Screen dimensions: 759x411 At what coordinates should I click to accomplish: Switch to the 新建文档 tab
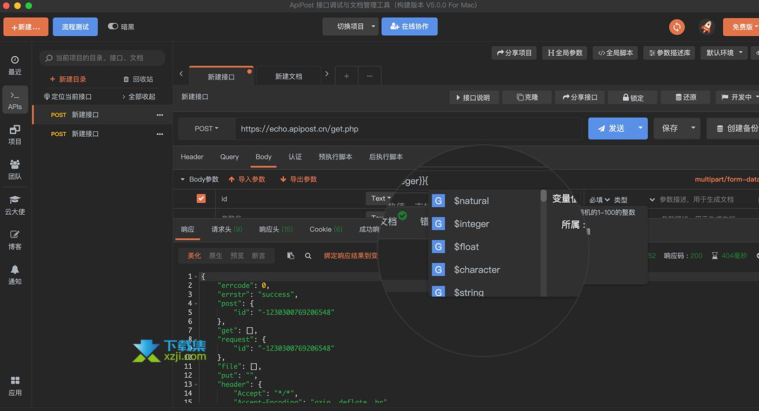pyautogui.click(x=289, y=76)
